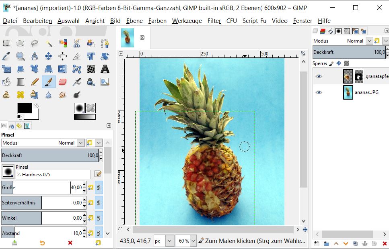Toggle visibility of the granatapfel layer
389x249 pixels.
[x=319, y=76]
